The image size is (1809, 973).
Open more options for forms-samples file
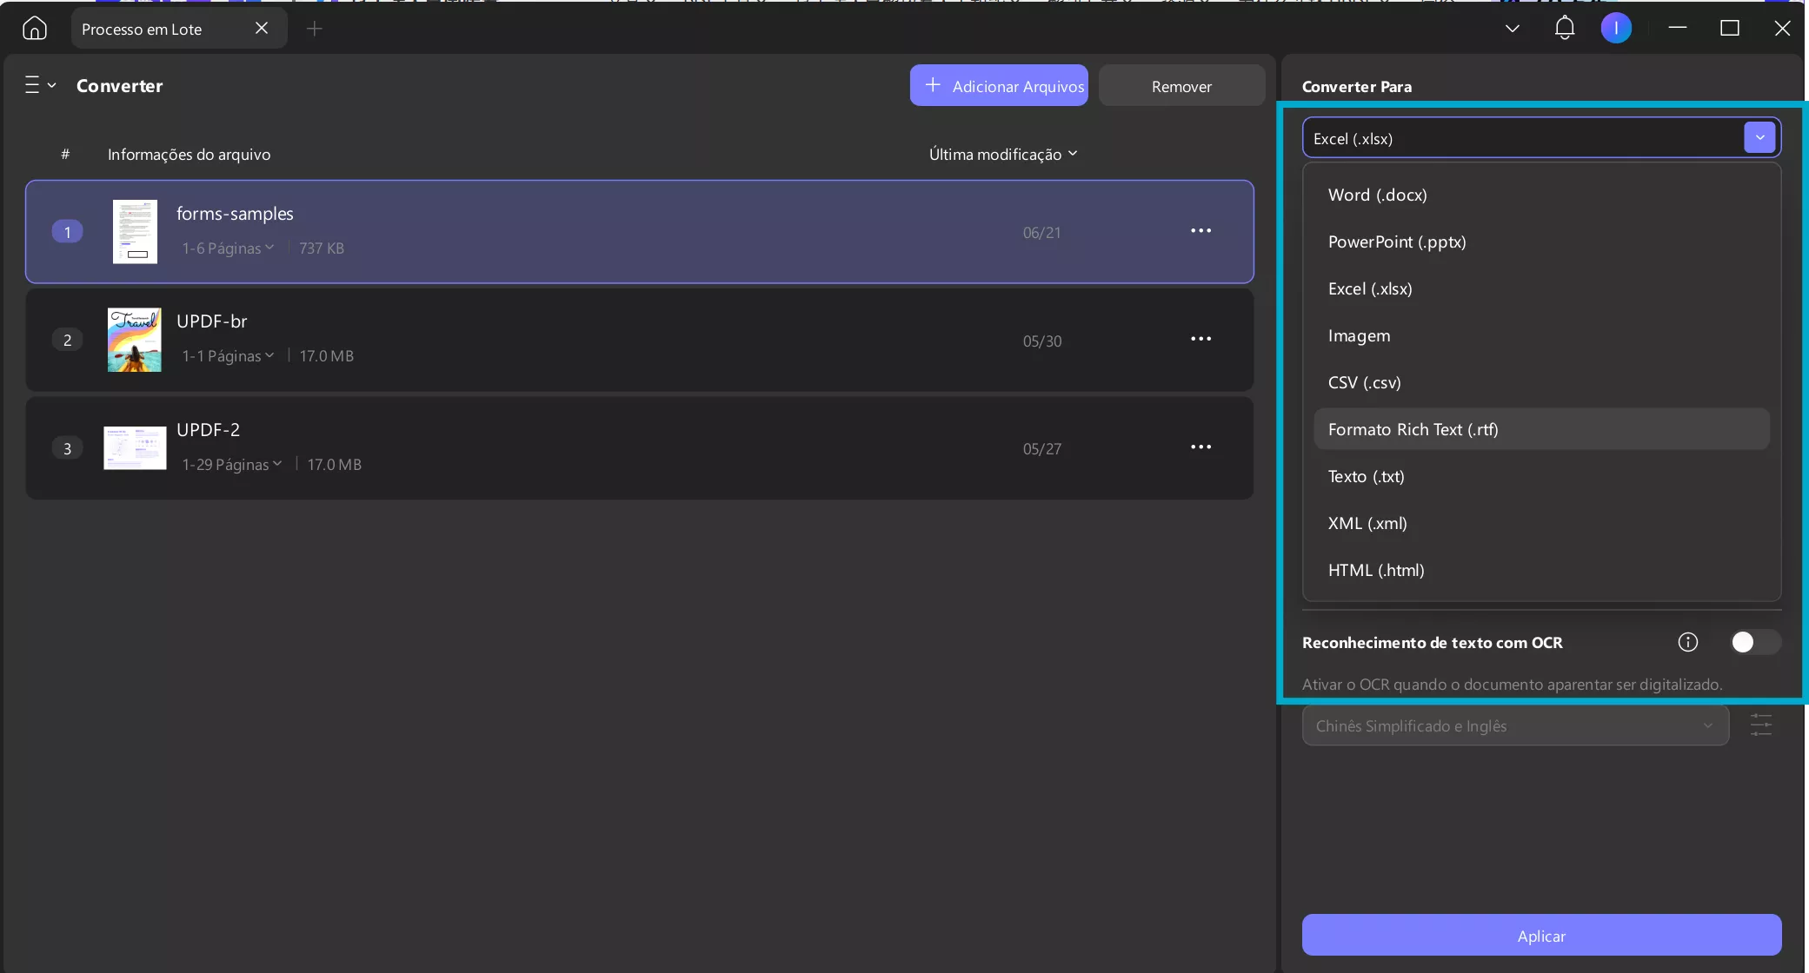tap(1200, 231)
